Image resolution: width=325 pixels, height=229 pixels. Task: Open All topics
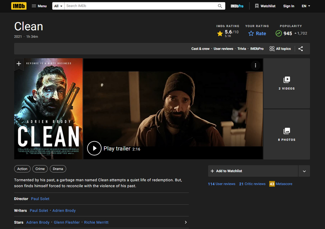(280, 49)
